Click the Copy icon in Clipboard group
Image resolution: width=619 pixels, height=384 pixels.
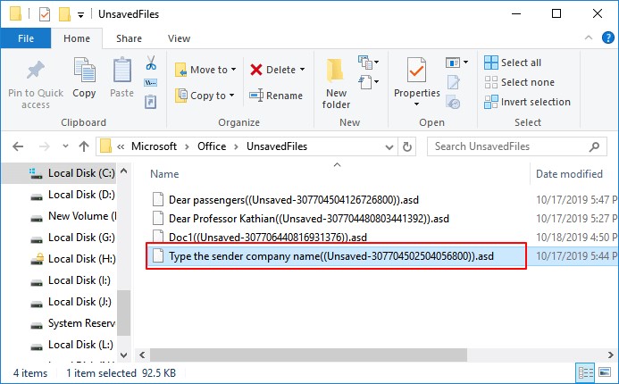pos(84,71)
